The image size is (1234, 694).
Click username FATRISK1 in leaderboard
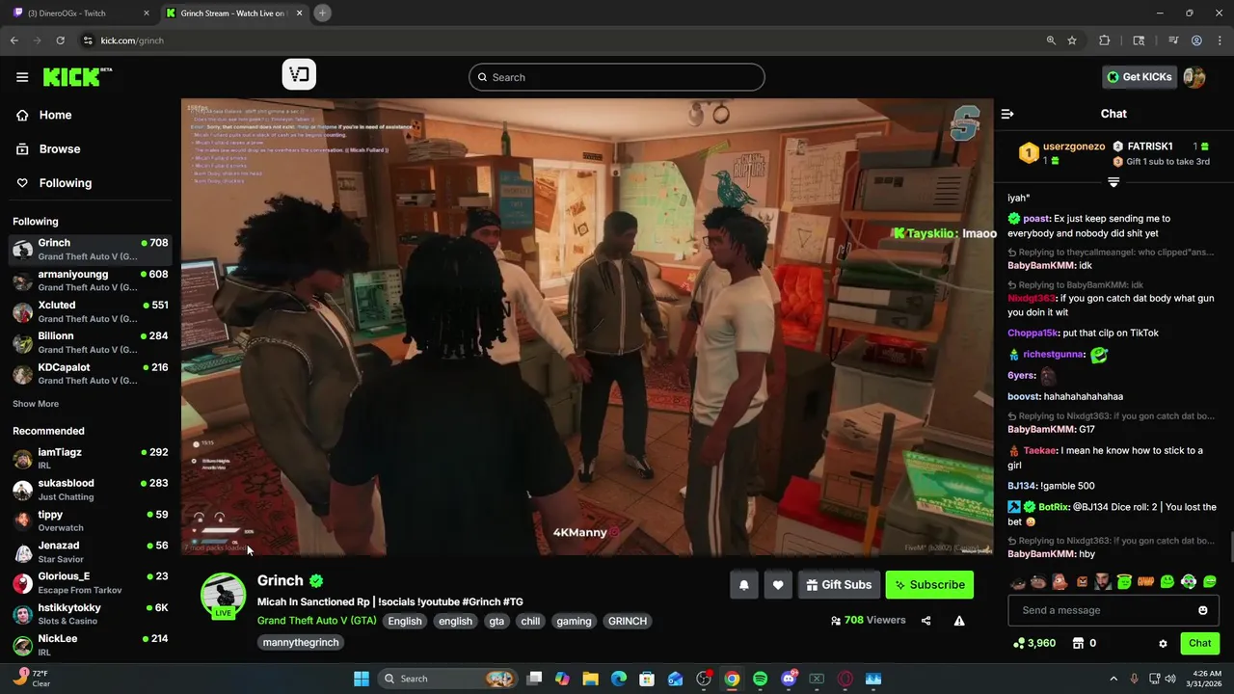click(1150, 147)
